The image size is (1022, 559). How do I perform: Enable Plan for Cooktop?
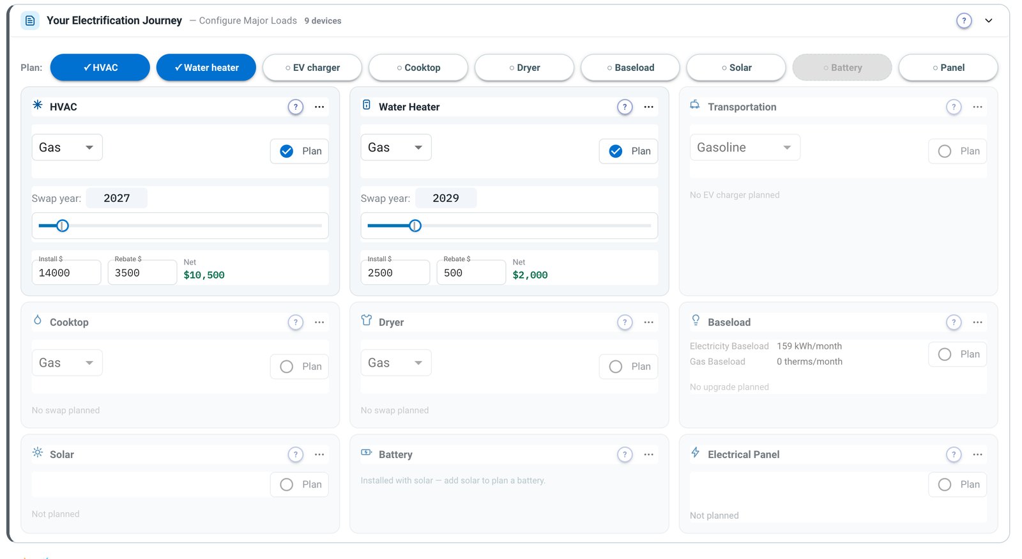point(300,366)
